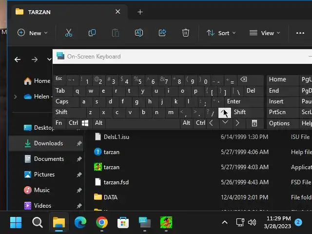
Task: Click the Cut scissors icon in Explorer toolbar
Action: tap(69, 33)
